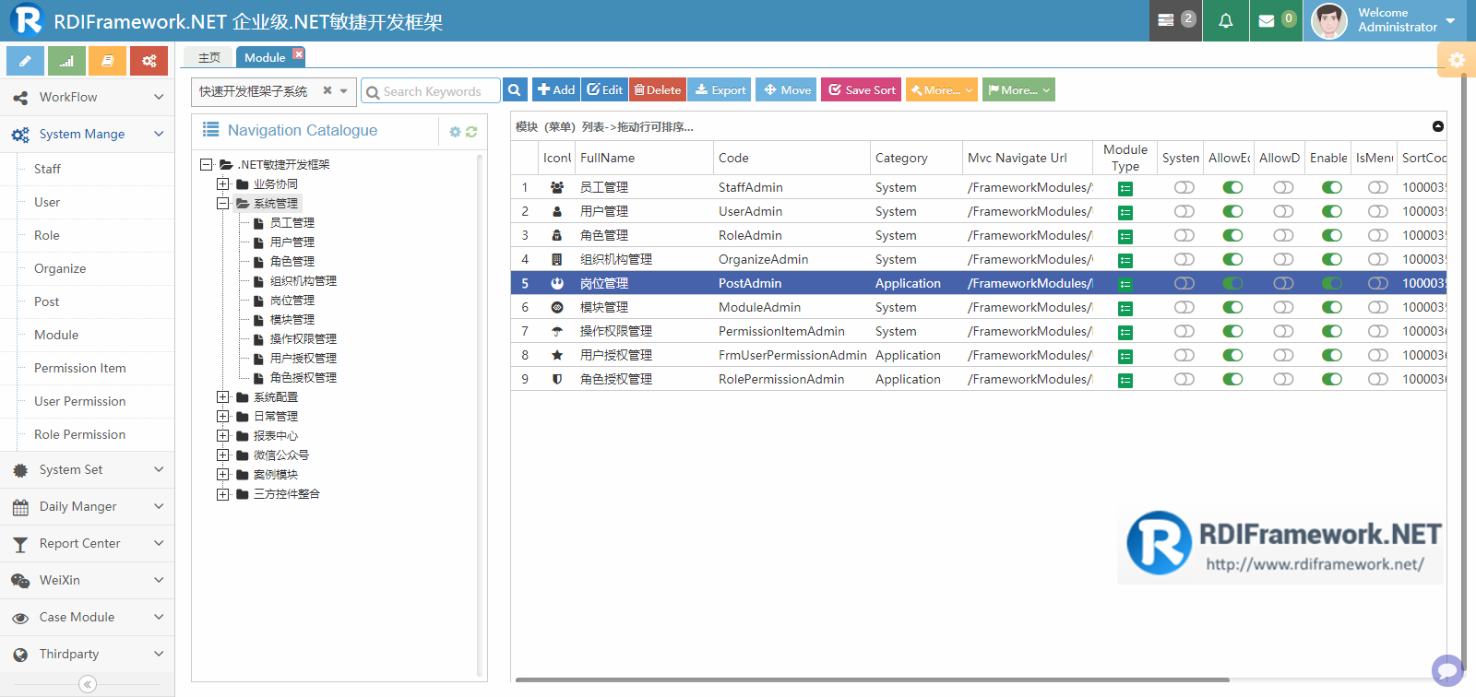The image size is (1476, 697).
Task: Clear the subsystem selection with the X
Action: pyautogui.click(x=327, y=90)
